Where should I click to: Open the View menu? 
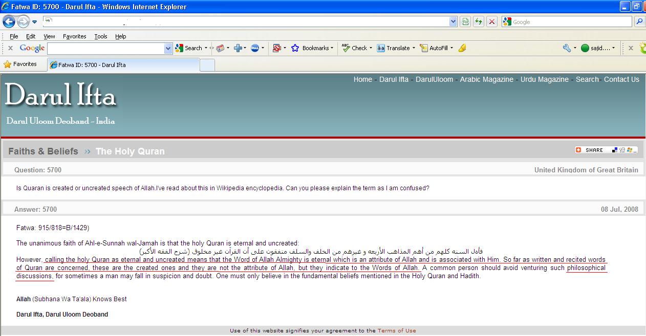pos(49,36)
